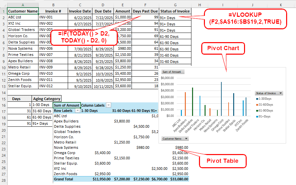Click the Pivot Table callout label
296x185 pixels.
(222, 161)
